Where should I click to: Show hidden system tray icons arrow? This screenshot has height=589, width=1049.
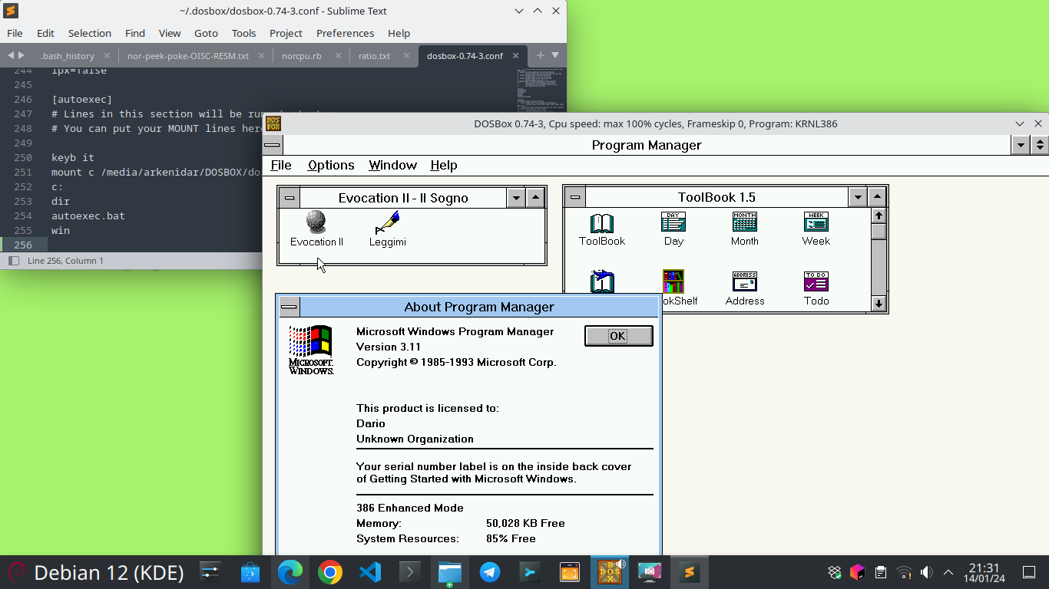click(948, 572)
